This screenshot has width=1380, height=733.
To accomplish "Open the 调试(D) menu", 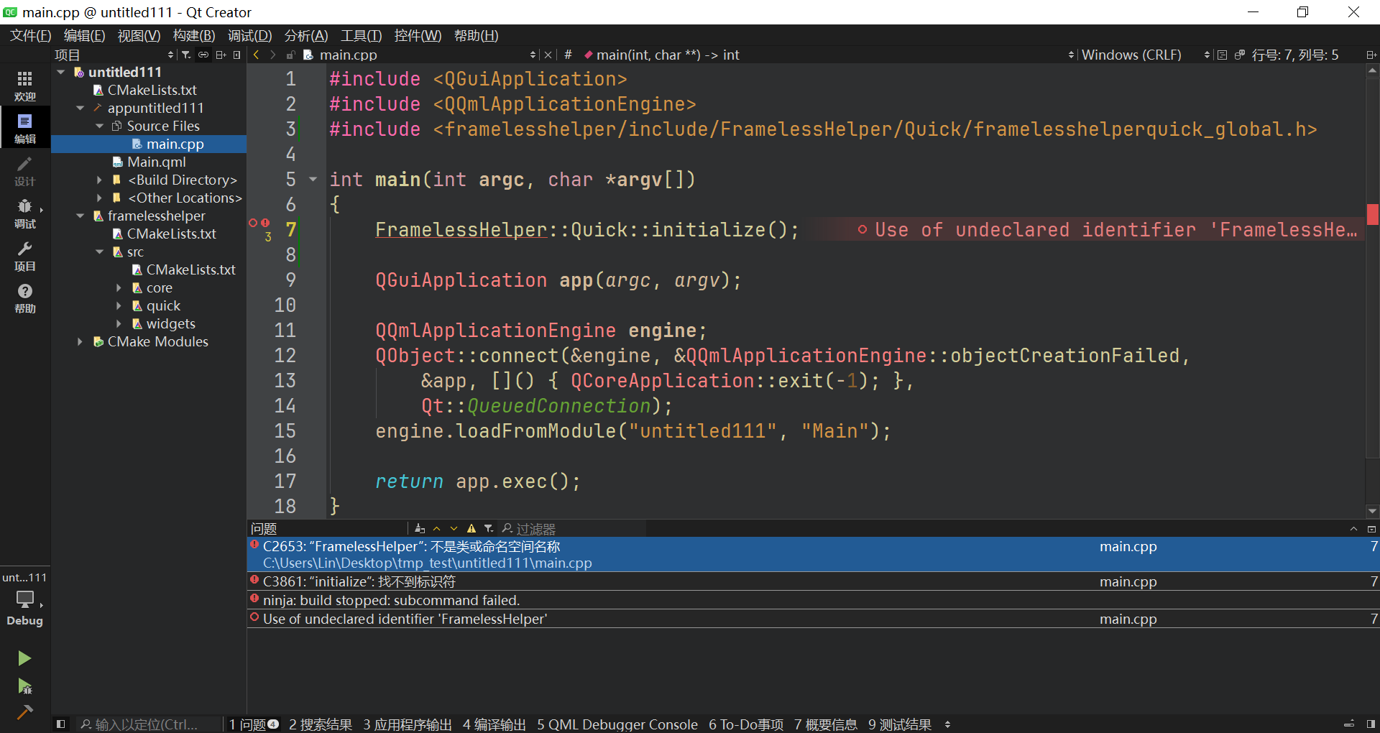I will 249,35.
